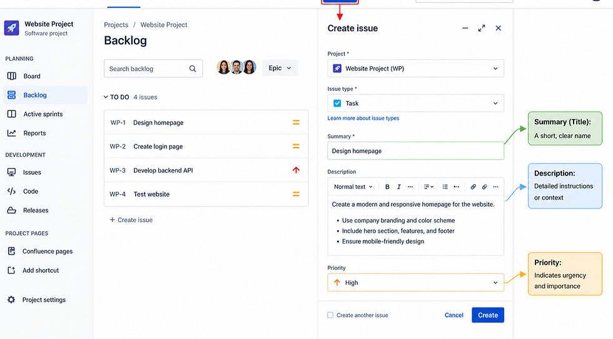This screenshot has height=339, width=613.
Task: Open the Project dropdown showing Website Project (WP)
Action: [x=415, y=68]
